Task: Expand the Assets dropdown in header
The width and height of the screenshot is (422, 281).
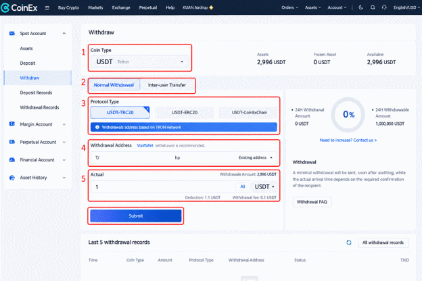Action: point(312,7)
